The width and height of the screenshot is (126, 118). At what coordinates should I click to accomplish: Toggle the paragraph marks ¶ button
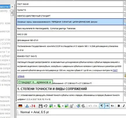click(102, 106)
